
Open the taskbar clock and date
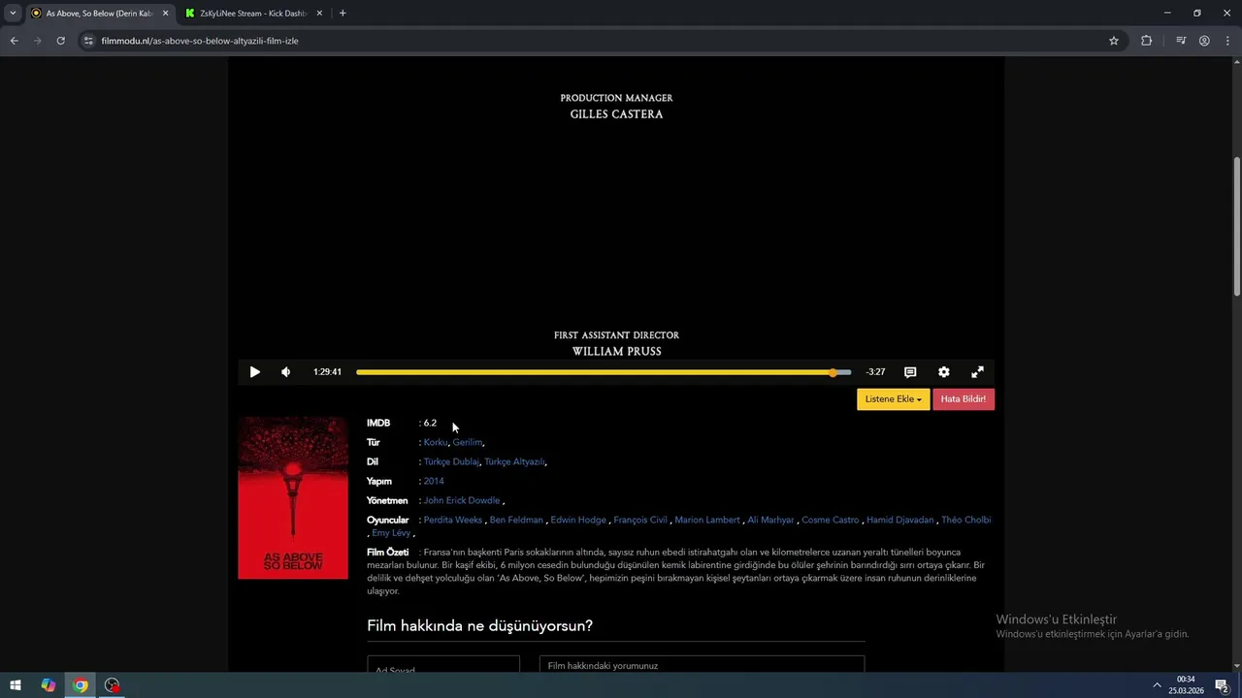point(1186,685)
